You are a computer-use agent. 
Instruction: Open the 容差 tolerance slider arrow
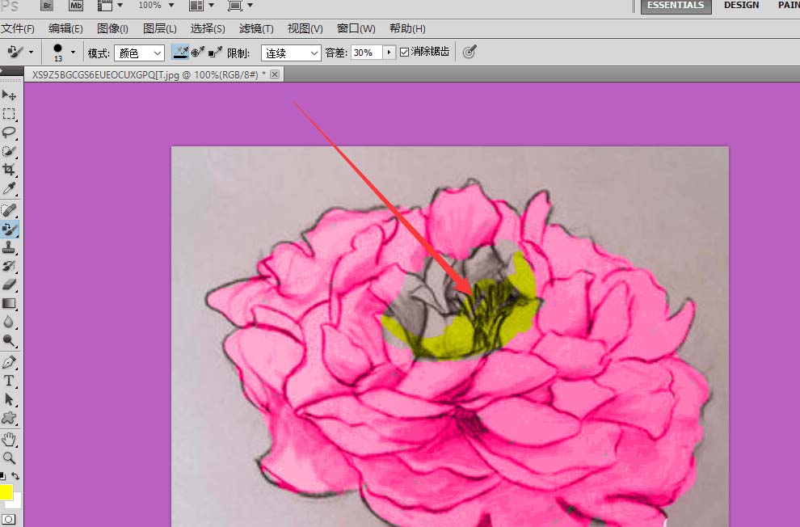[389, 52]
